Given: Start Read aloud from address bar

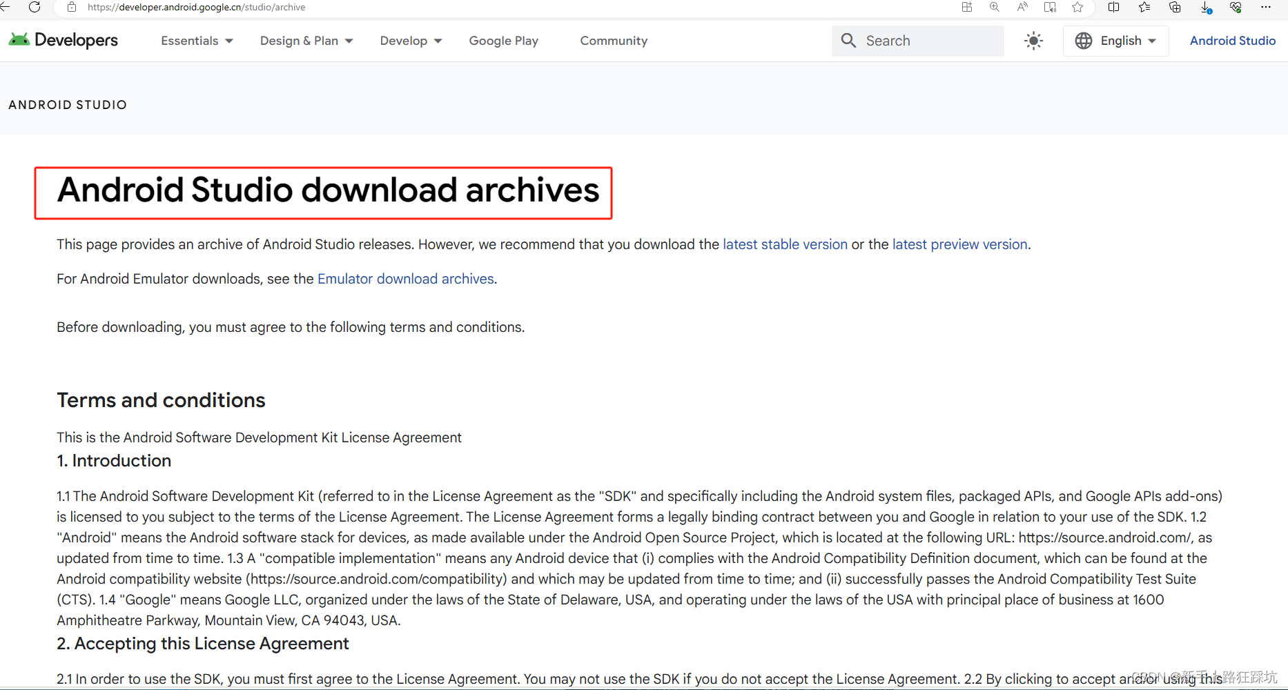Looking at the screenshot, I should (1022, 7).
